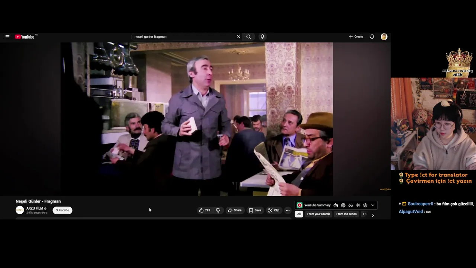The width and height of the screenshot is (476, 268).
Task: Share the video
Action: tap(235, 210)
